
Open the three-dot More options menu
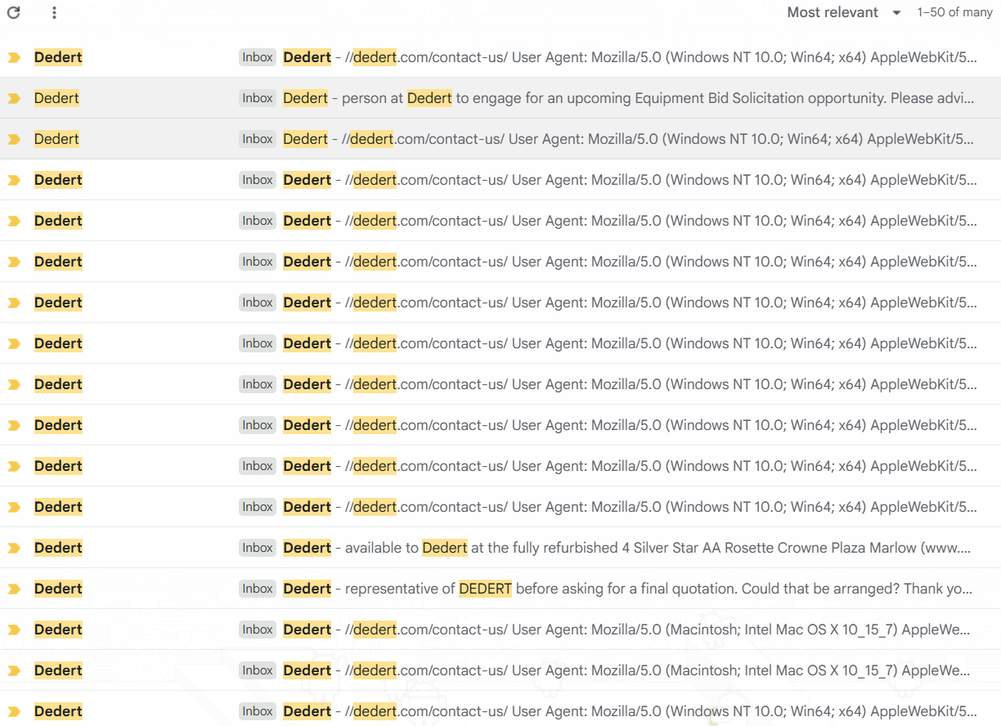click(54, 12)
